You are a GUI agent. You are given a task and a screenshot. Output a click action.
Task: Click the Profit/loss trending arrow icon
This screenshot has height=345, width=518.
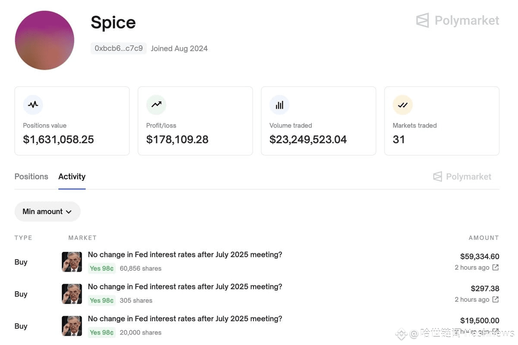tap(156, 104)
